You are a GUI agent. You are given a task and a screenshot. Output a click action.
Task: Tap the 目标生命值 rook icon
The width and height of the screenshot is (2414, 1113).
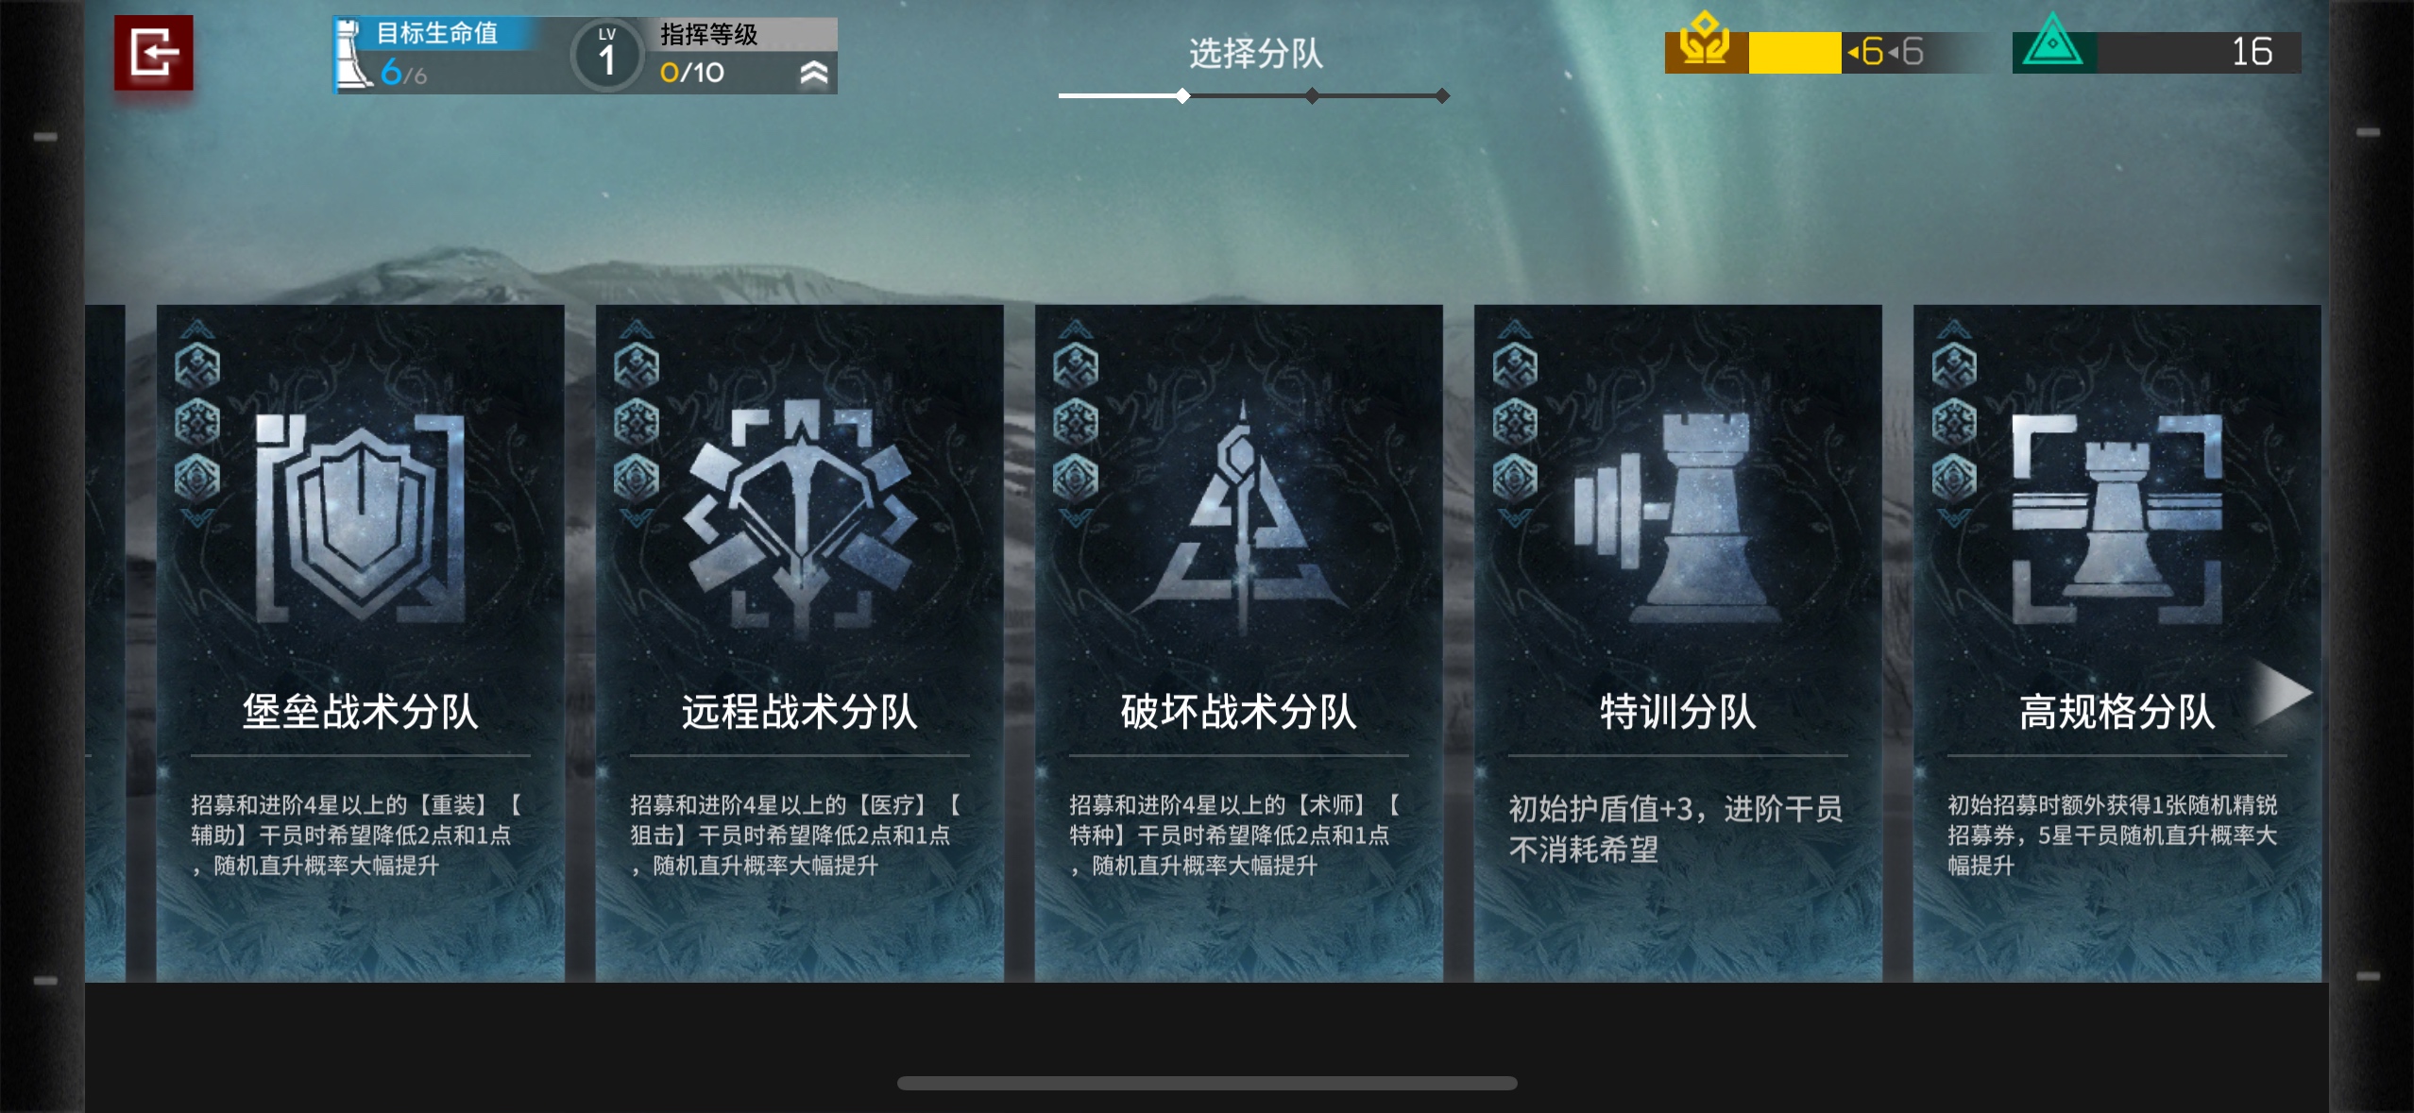click(353, 55)
